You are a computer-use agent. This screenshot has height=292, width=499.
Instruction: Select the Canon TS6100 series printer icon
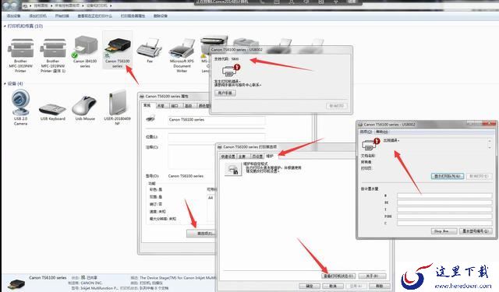click(118, 50)
